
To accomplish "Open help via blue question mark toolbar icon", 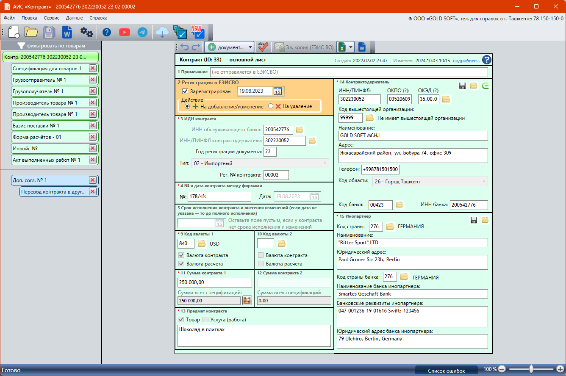I will coord(107,32).
